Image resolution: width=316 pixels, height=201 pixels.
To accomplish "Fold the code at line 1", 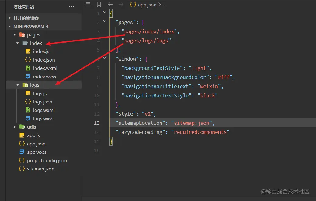I will click(x=105, y=12).
